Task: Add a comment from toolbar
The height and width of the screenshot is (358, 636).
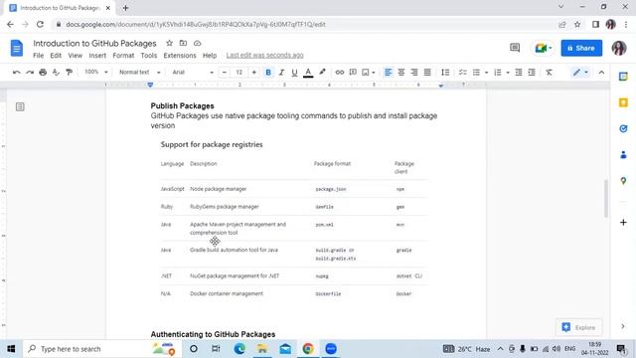Action: (353, 73)
